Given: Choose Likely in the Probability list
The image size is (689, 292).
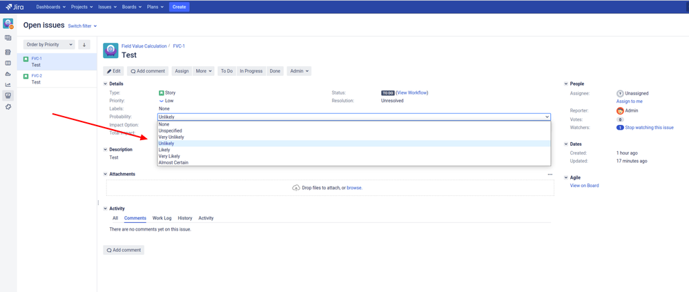Looking at the screenshot, I should [x=353, y=150].
